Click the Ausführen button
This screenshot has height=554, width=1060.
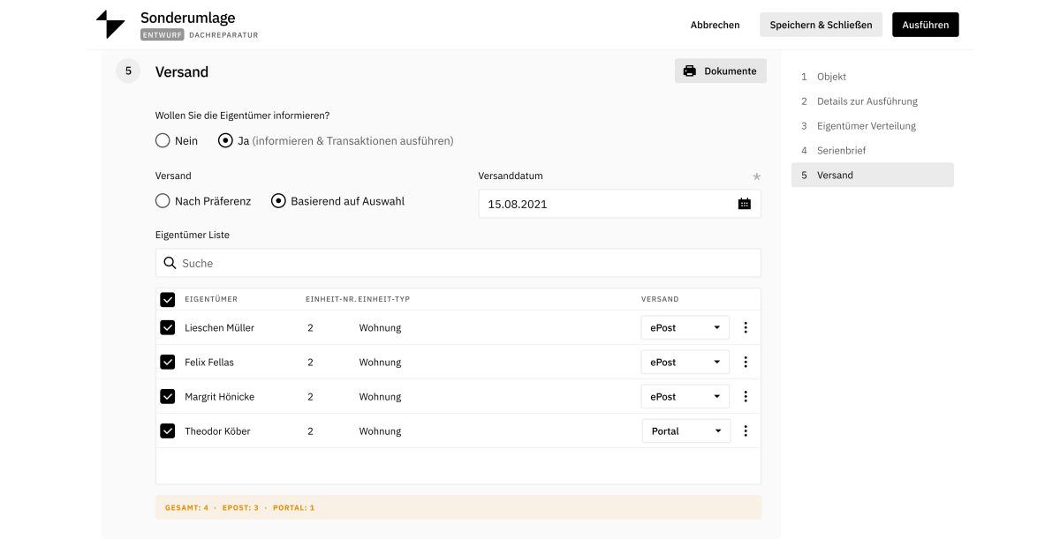point(926,25)
